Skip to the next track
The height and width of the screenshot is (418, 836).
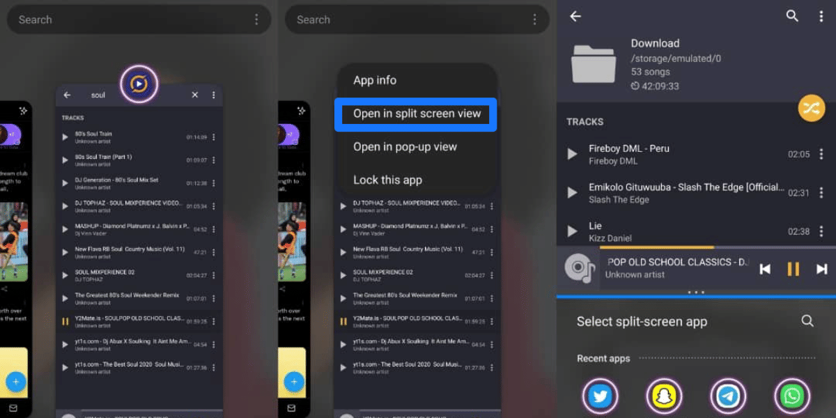(820, 268)
